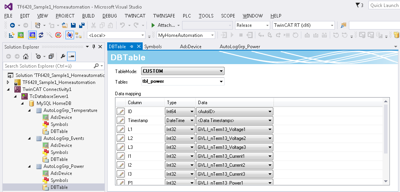Image resolution: width=400 pixels, height=192 pixels.
Task: Open the Int64 type dropdown for ID
Action: click(x=180, y=112)
